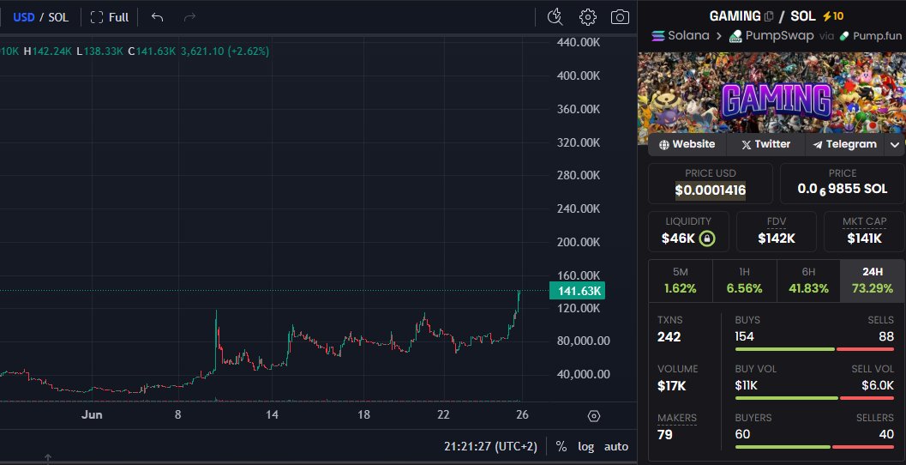The height and width of the screenshot is (465, 906).
Task: Copy GAMING token address icon
Action: [x=769, y=16]
